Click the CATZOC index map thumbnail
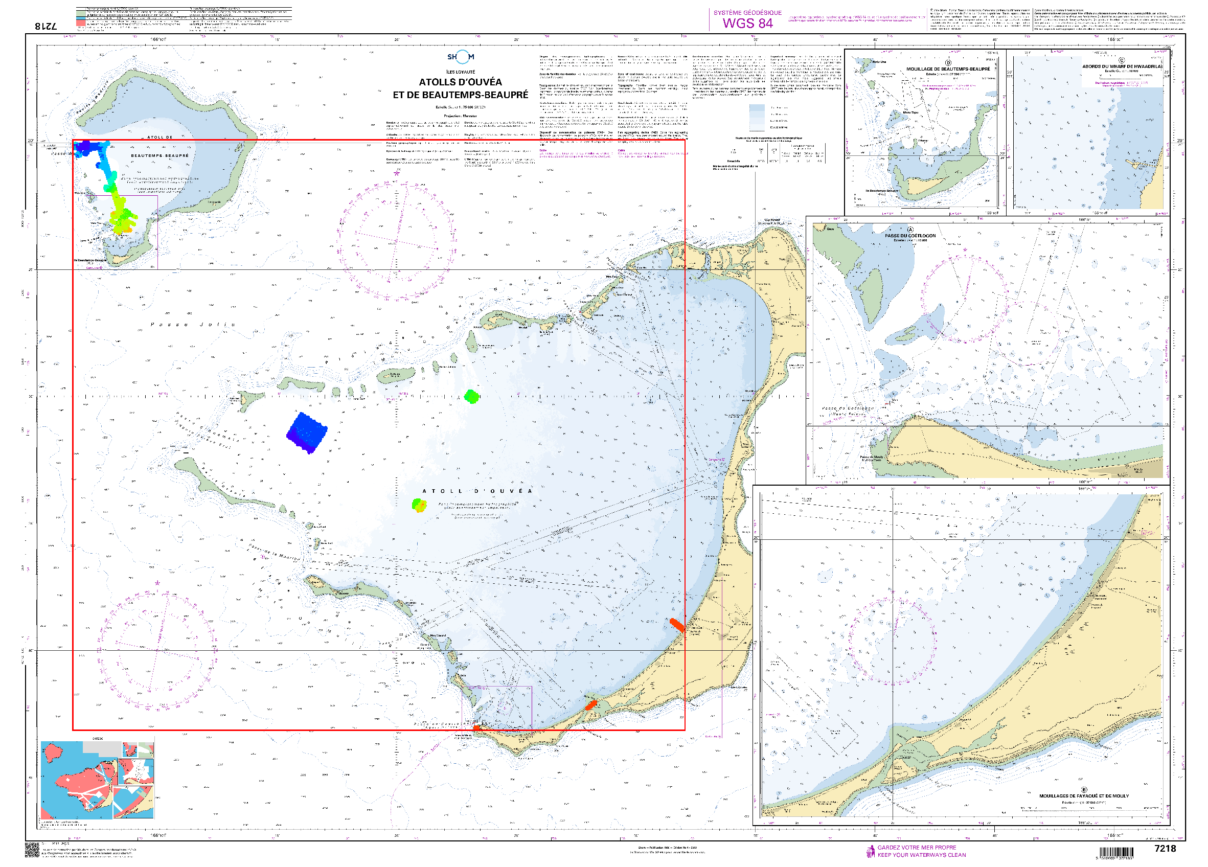This screenshot has height=867, width=1208. tap(98, 779)
